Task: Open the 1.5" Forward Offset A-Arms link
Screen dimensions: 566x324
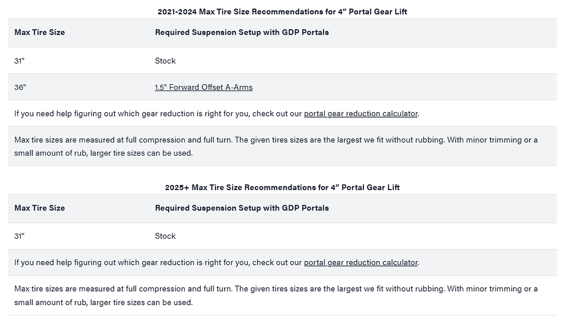Action: click(203, 88)
